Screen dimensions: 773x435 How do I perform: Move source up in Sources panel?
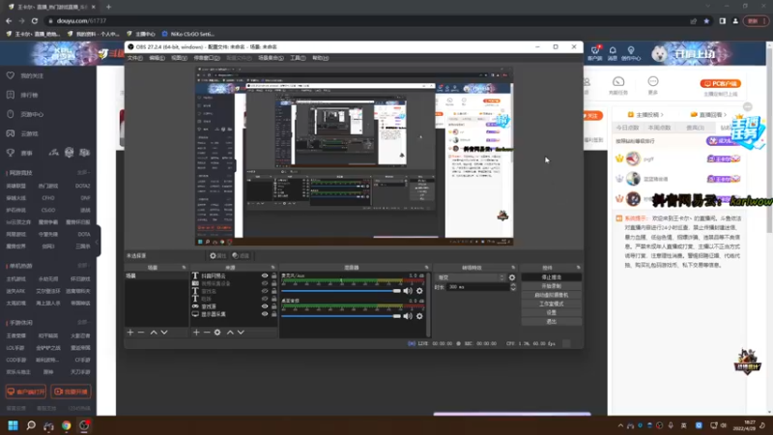[x=230, y=333]
